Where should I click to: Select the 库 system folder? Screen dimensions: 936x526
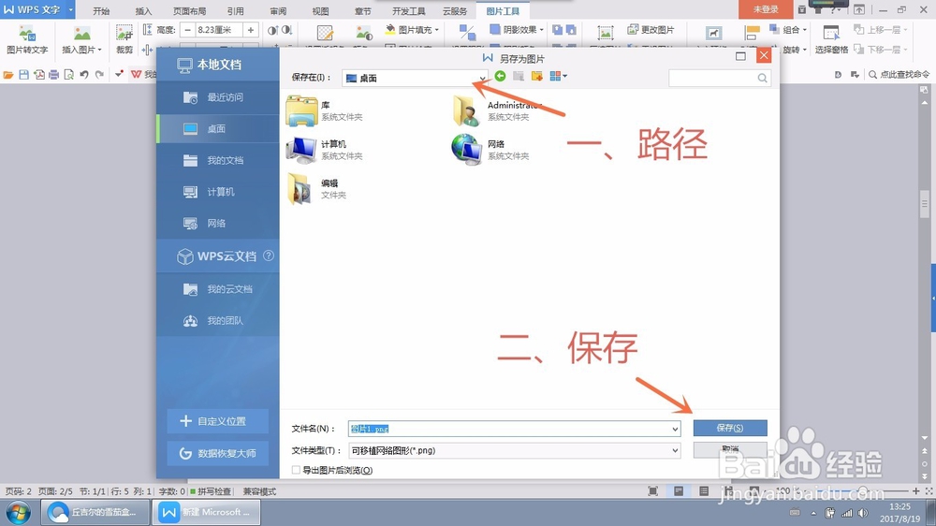click(324, 110)
